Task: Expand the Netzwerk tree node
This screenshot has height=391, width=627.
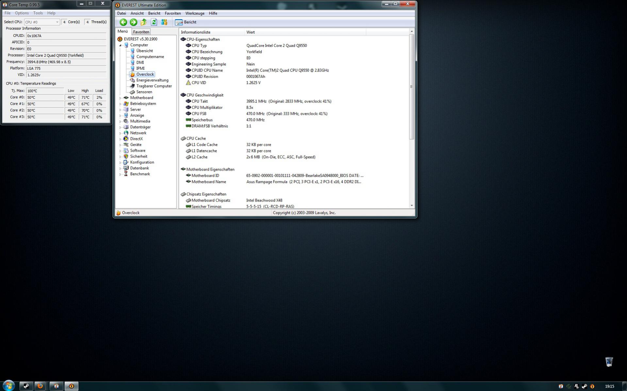Action: click(x=120, y=133)
